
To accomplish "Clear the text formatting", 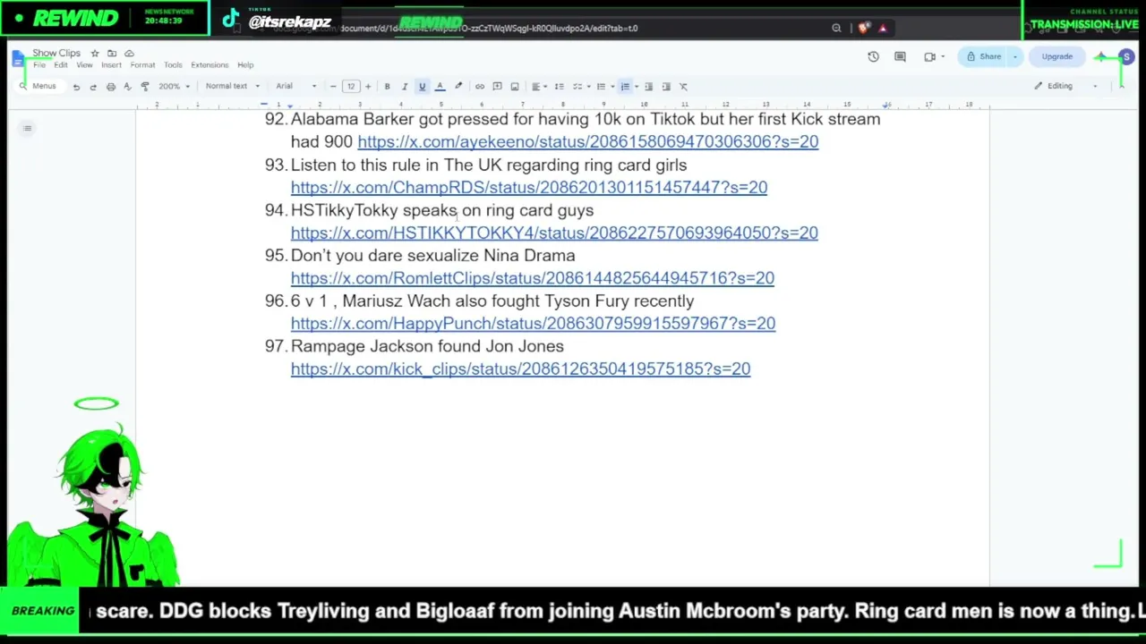I will click(683, 87).
